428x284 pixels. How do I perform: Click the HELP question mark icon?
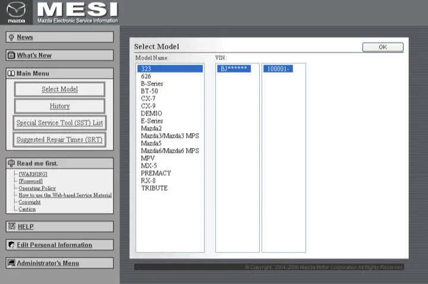[12, 226]
